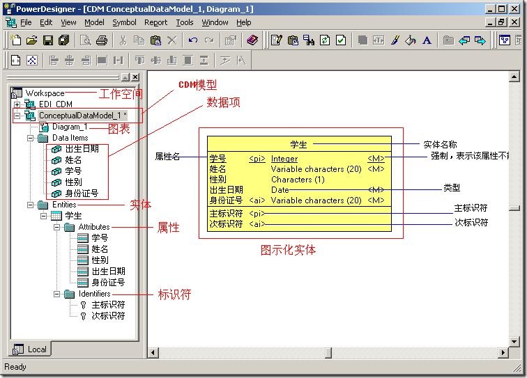The image size is (527, 378).
Task: Click the vertical scrollbar up arrow
Action: coord(514,77)
